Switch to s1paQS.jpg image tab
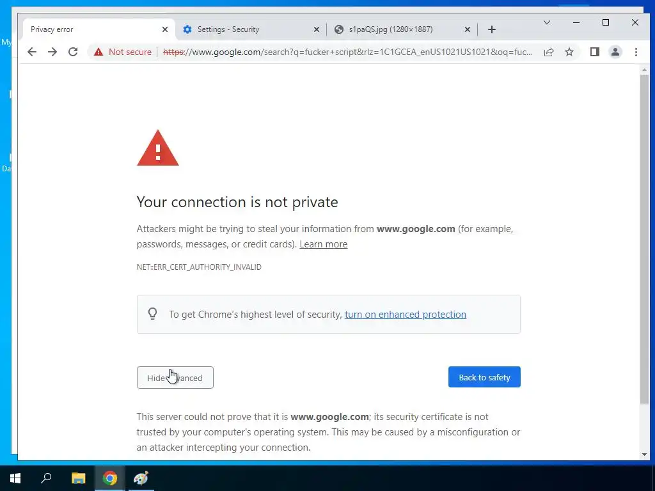This screenshot has height=491, width=655. pyautogui.click(x=402, y=29)
